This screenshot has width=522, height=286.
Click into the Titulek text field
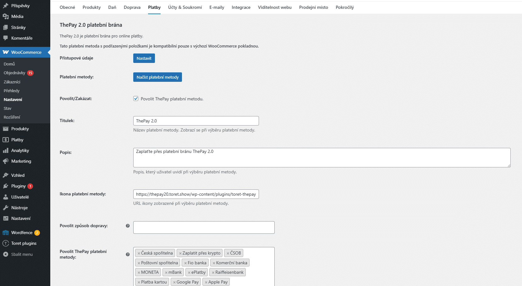point(196,121)
